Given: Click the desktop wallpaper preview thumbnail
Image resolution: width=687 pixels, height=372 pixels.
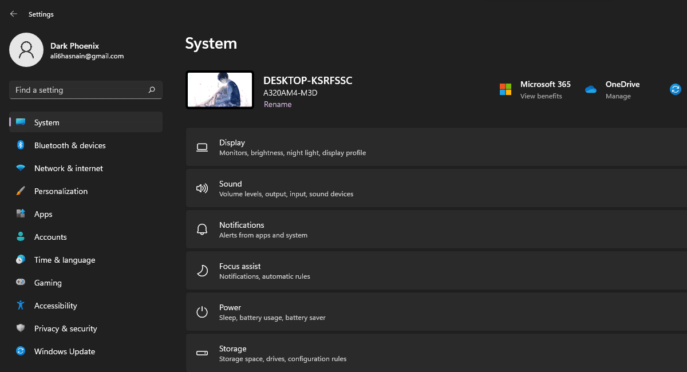Looking at the screenshot, I should click(x=220, y=90).
